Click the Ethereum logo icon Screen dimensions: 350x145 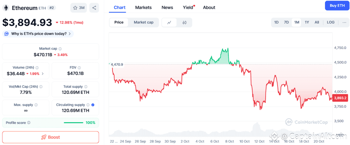[x=5, y=8]
